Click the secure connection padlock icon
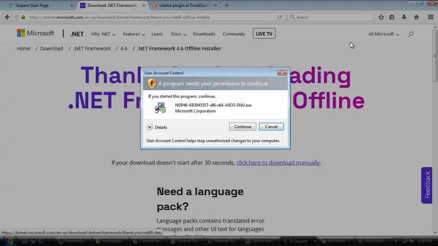This screenshot has width=438, height=246. [x=23, y=17]
